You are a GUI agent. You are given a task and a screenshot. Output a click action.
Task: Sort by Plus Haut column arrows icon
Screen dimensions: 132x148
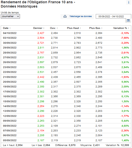[x=80, y=28]
